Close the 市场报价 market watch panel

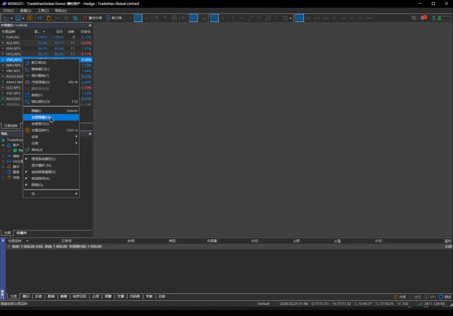[x=90, y=25]
